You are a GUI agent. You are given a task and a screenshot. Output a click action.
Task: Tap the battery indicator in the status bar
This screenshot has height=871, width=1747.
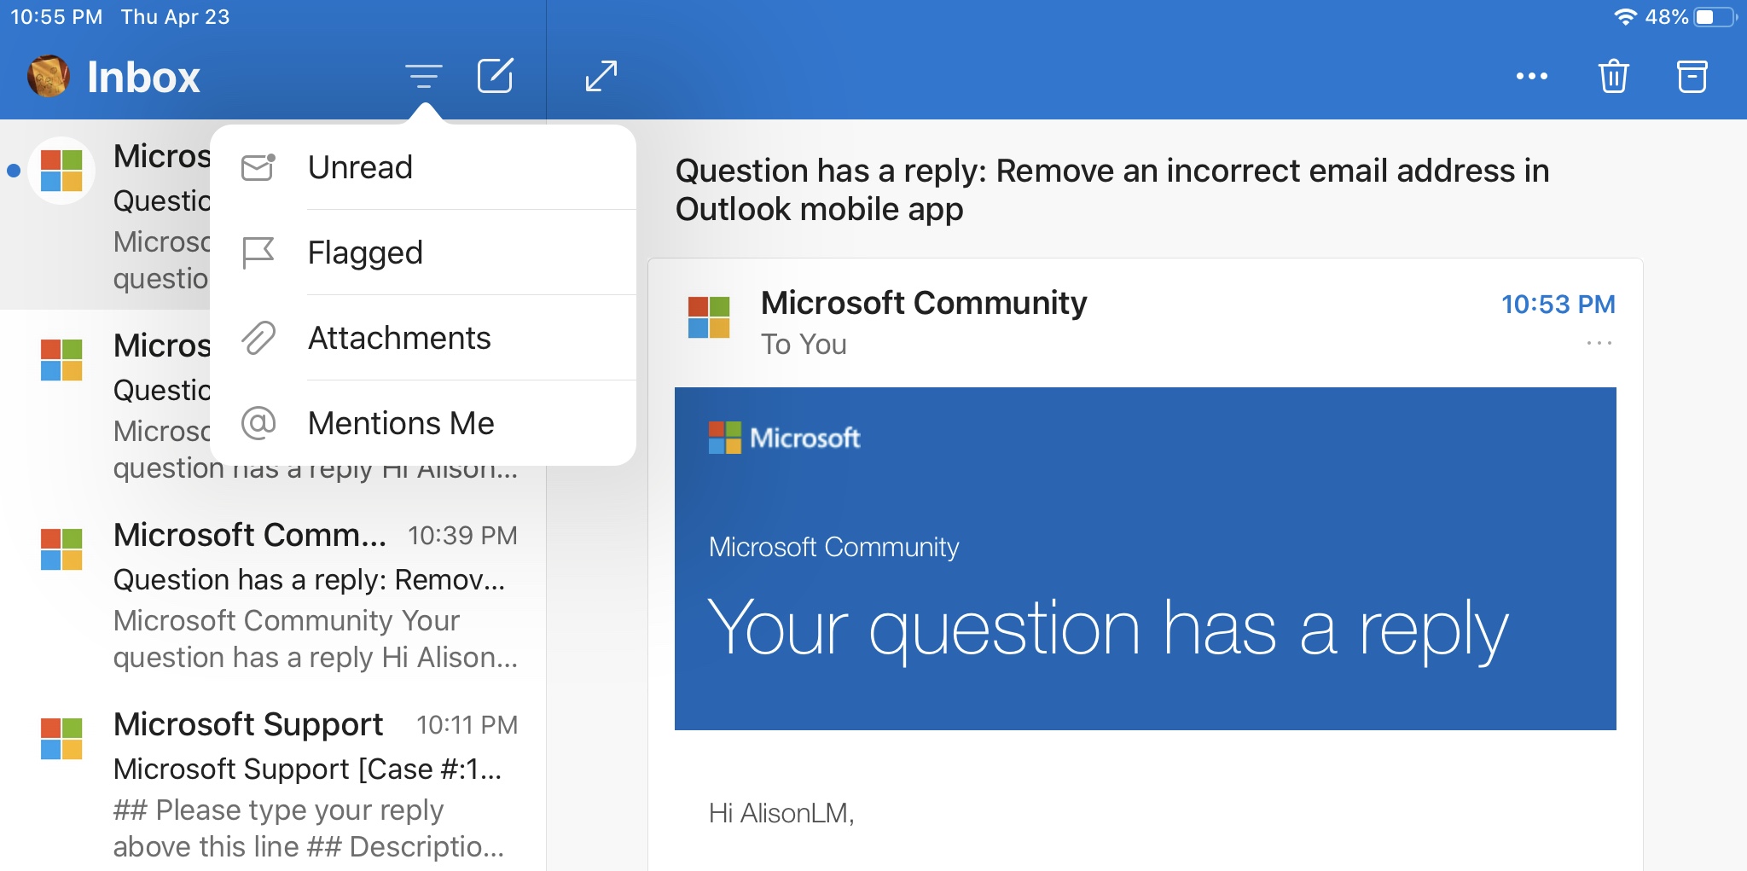click(1715, 17)
